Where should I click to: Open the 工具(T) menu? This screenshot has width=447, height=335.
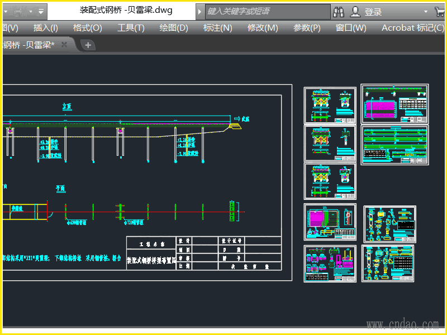[x=131, y=28]
